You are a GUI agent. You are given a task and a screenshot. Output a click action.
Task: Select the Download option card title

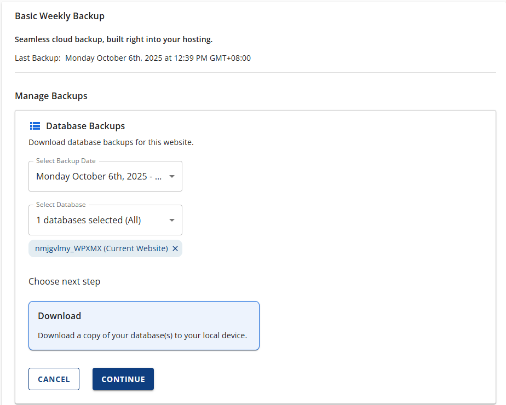(x=59, y=316)
